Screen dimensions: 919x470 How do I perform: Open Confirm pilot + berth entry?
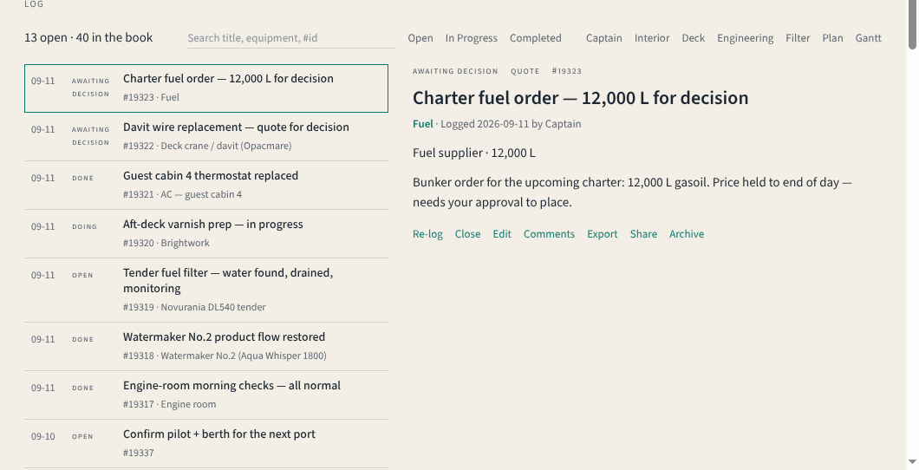206,444
